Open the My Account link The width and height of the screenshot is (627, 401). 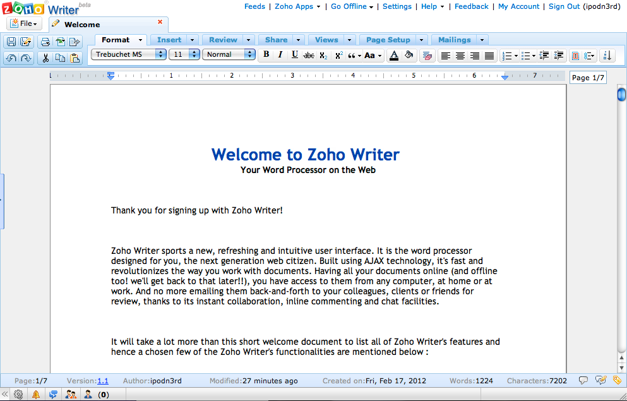click(518, 6)
